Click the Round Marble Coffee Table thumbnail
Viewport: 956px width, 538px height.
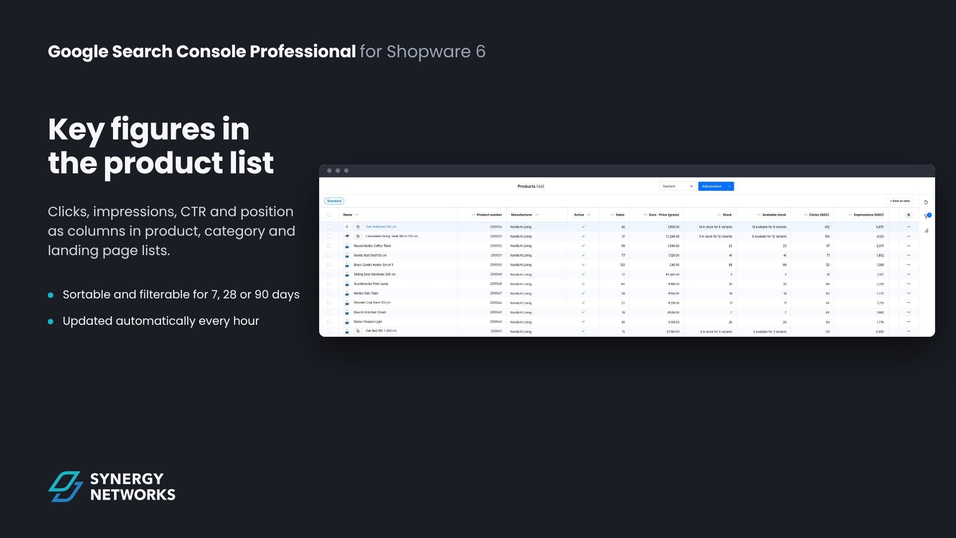pos(347,246)
